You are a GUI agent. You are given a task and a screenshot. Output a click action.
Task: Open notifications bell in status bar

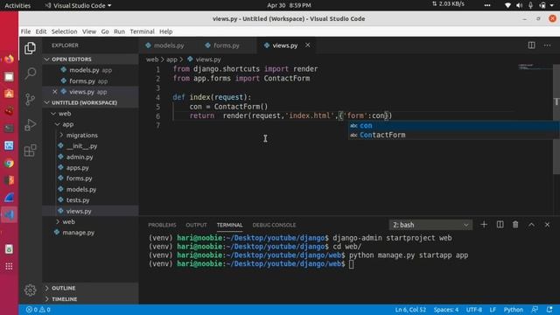[549, 310]
